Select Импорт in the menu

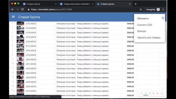point(142,31)
